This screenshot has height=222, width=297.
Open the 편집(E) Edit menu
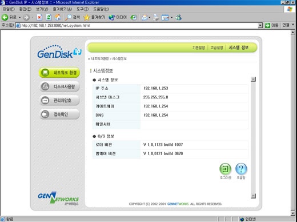pyautogui.click(x=25, y=9)
